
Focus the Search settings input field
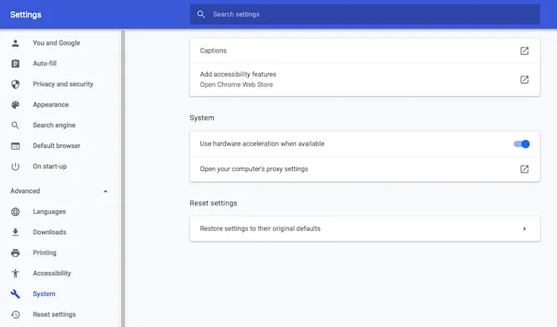point(364,14)
